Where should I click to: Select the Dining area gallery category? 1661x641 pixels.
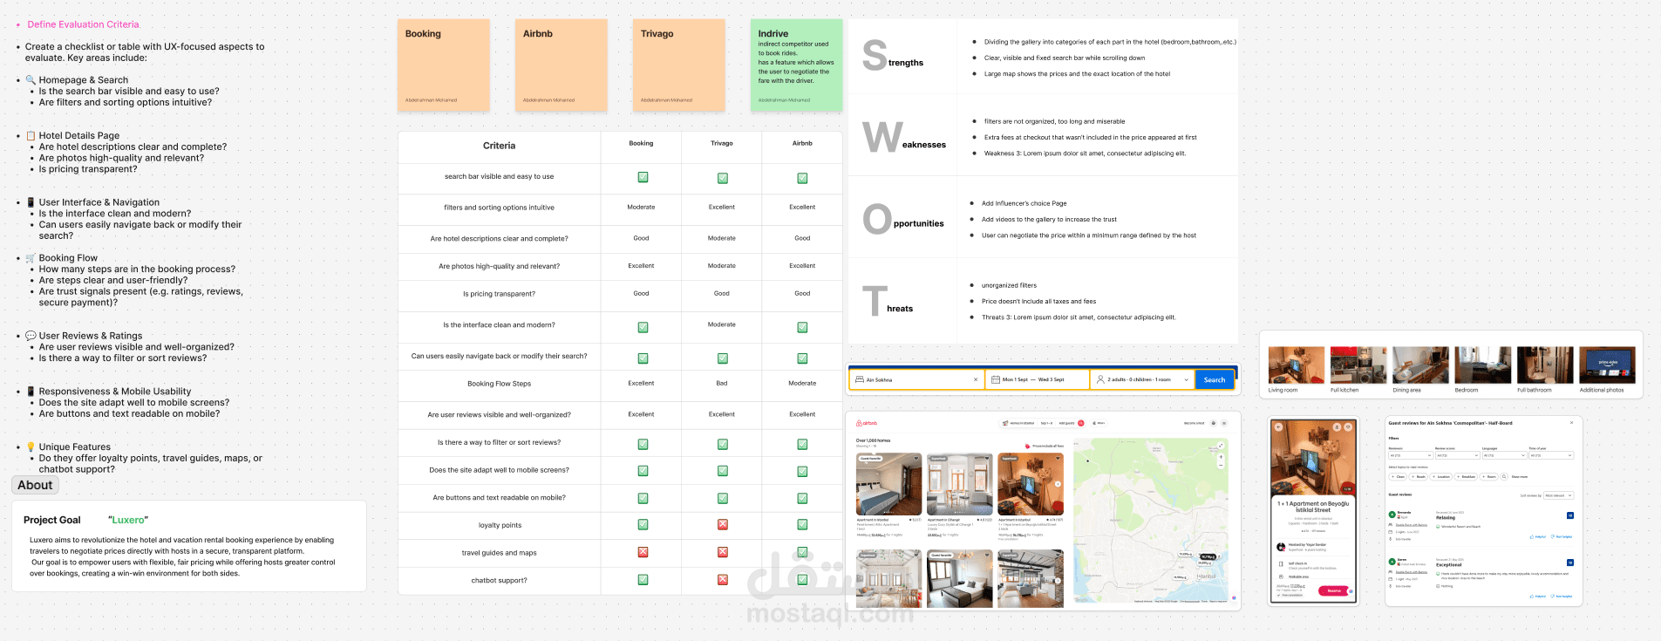tap(1420, 370)
